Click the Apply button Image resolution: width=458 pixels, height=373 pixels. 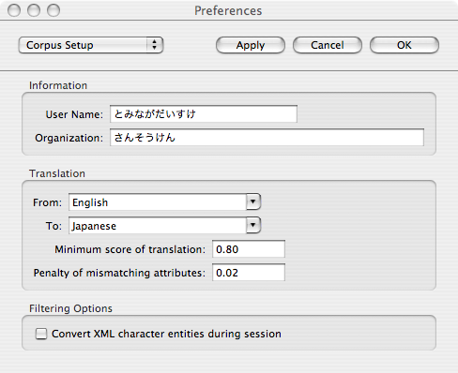251,45
